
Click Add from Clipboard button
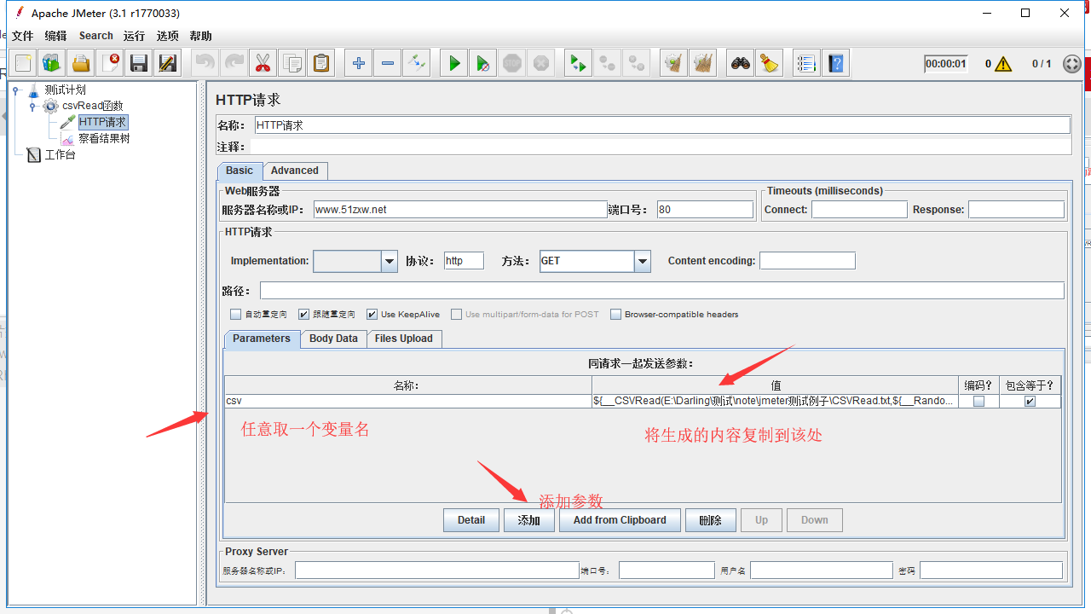[620, 520]
